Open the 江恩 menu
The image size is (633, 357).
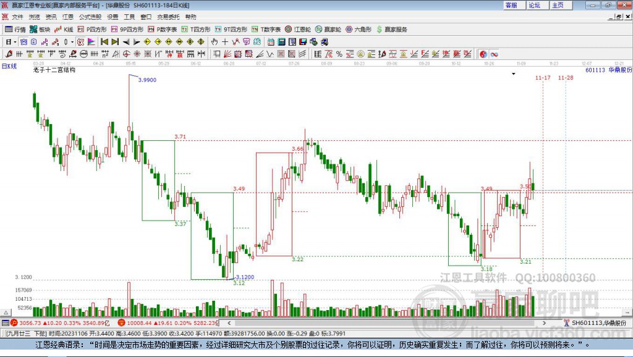[68, 17]
